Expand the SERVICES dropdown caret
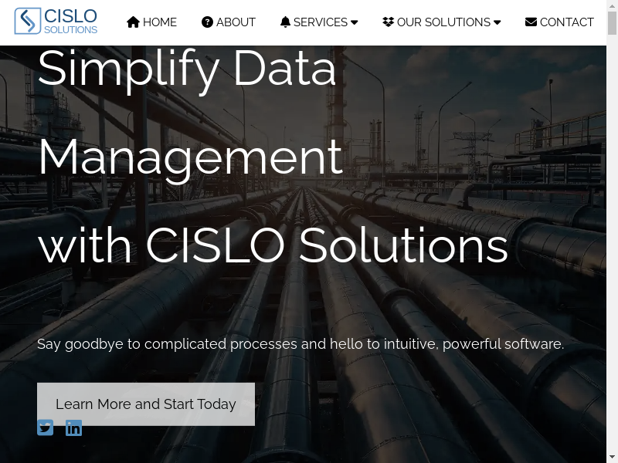The width and height of the screenshot is (618, 463). point(355,22)
